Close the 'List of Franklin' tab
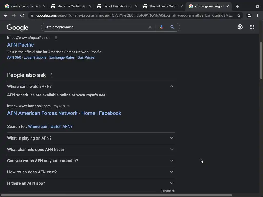 tap(136, 6)
